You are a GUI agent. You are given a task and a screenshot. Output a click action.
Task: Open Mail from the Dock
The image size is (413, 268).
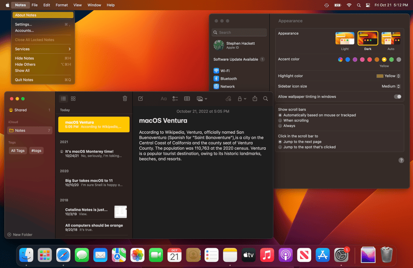[x=100, y=255]
